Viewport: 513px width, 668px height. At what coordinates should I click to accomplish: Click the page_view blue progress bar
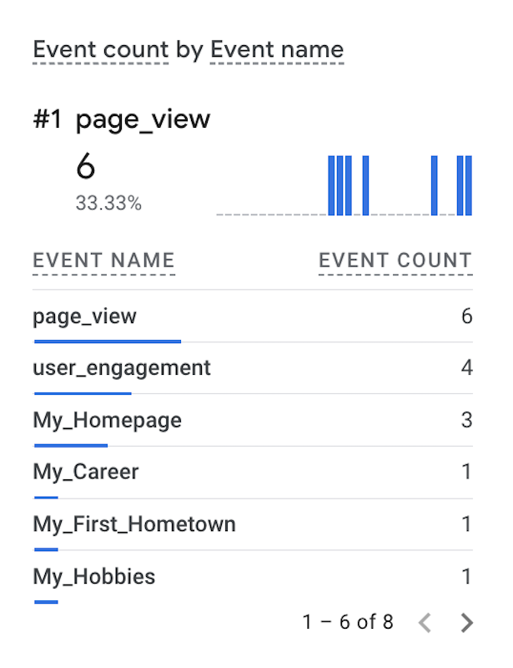tap(107, 341)
